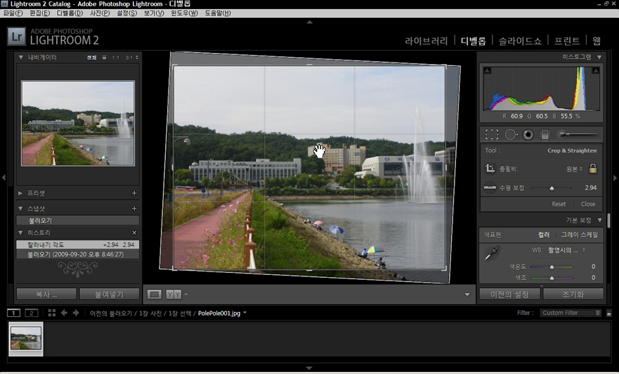
Task: Open grid view in the filmstrip bar
Action: (52, 313)
